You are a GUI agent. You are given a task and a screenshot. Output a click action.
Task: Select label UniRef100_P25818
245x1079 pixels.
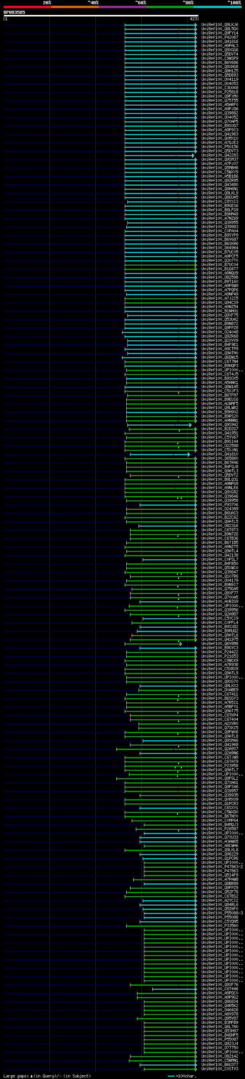point(219,92)
